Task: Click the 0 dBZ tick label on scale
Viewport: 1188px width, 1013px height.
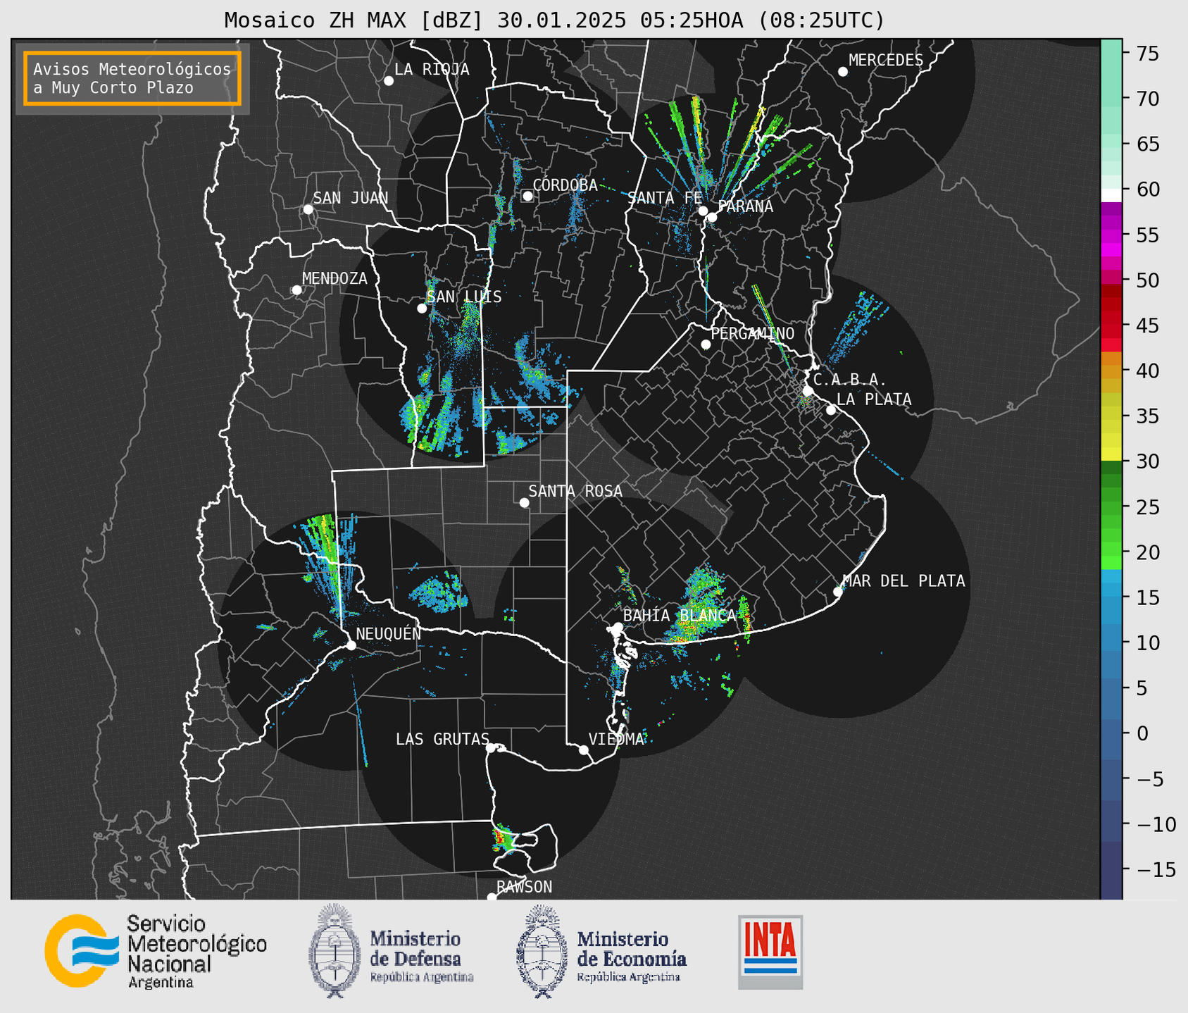Action: pos(1142,733)
